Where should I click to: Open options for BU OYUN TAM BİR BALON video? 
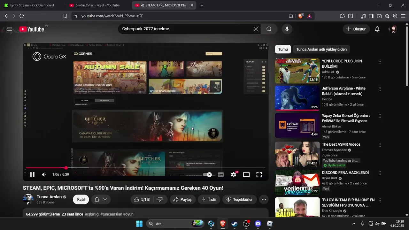[x=380, y=200]
